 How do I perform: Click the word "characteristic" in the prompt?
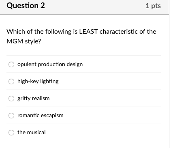119,32
